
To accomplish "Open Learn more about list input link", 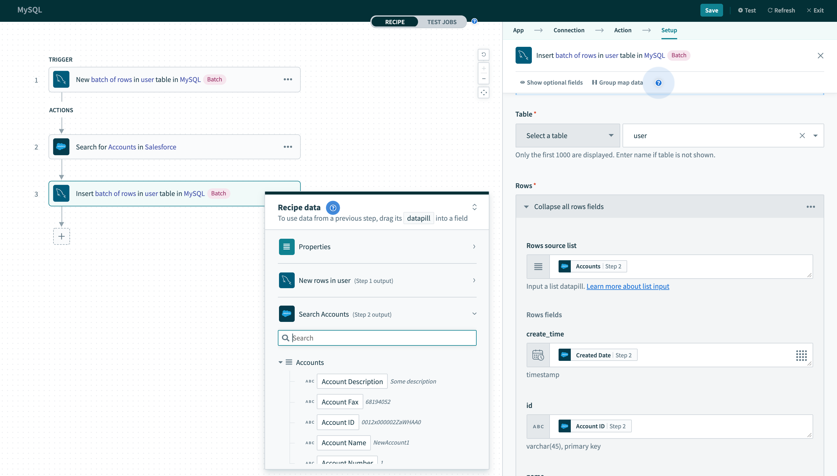I will 627,286.
